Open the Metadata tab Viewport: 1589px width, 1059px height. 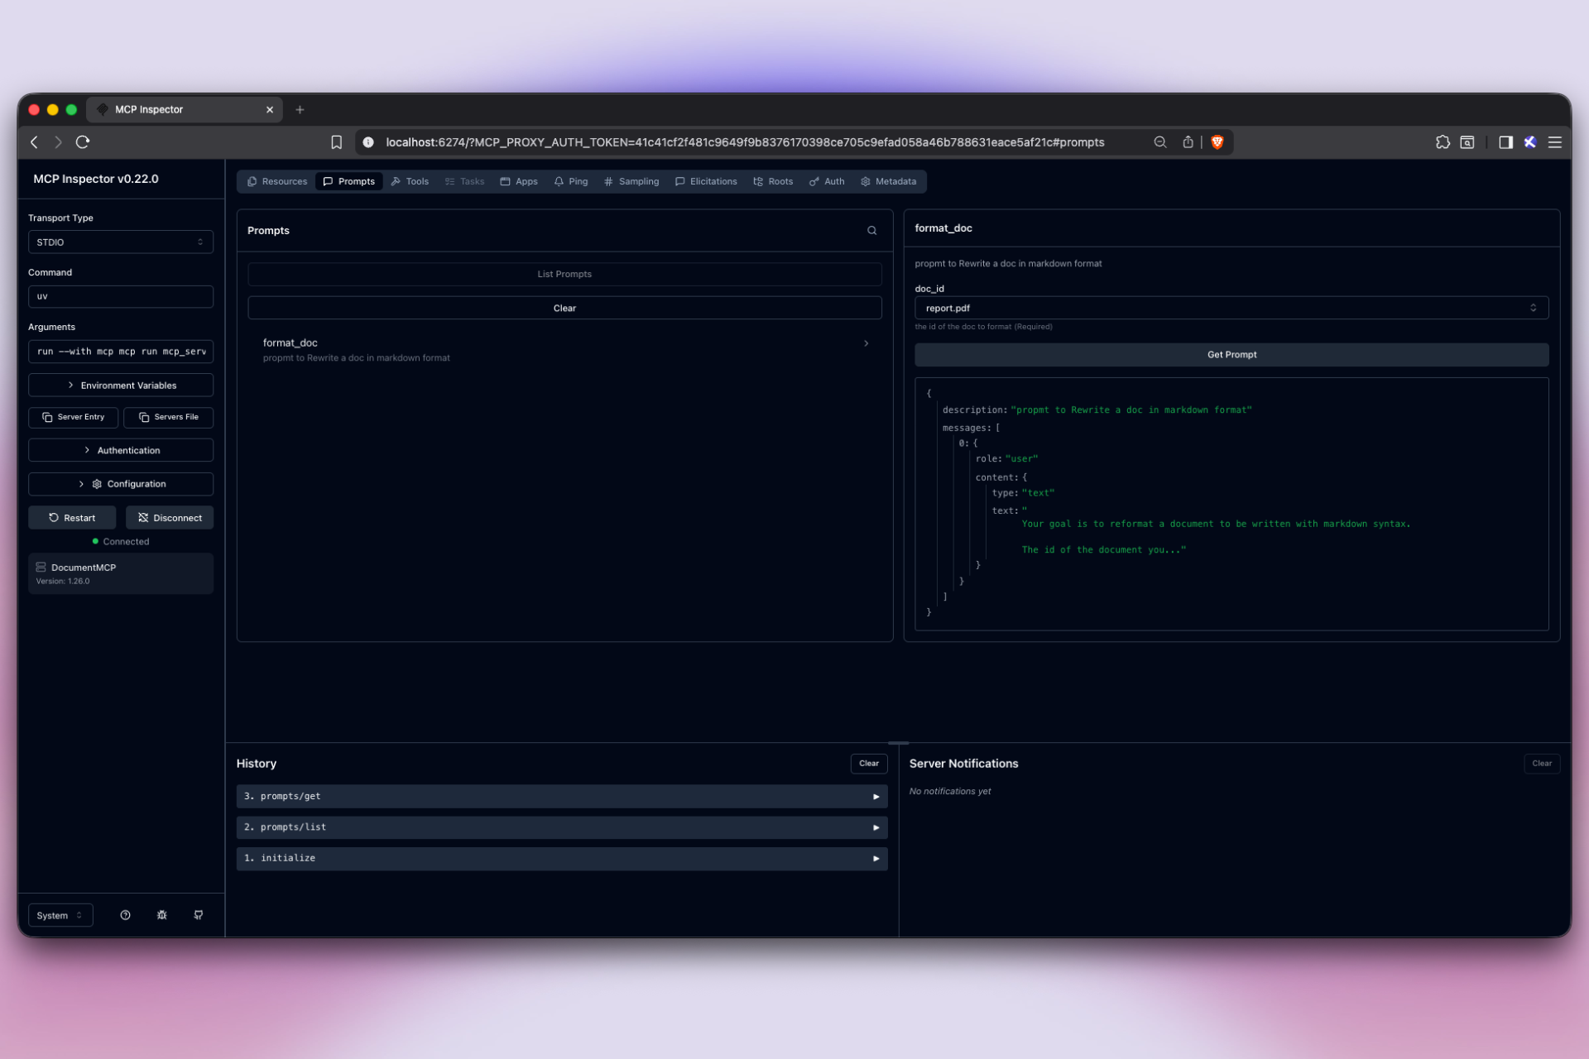tap(888, 181)
